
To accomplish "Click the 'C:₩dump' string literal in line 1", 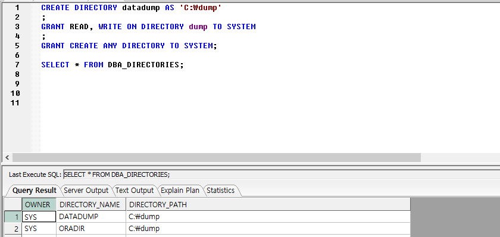I will pos(201,8).
